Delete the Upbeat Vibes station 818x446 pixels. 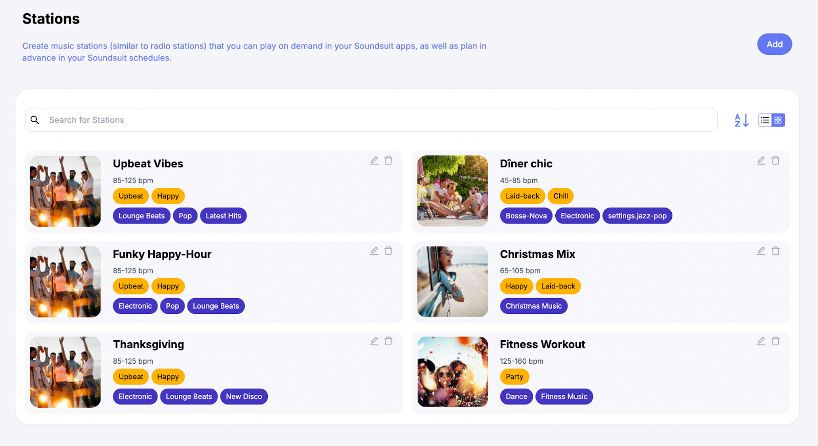(389, 161)
